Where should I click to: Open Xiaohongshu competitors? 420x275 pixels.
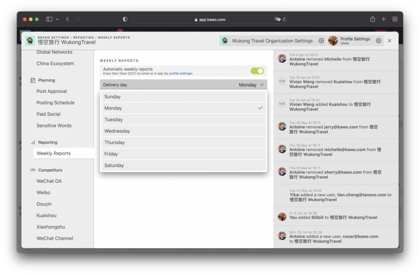50,227
